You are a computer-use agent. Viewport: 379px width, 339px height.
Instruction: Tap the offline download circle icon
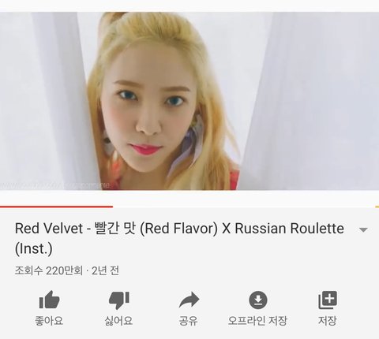coord(258,300)
